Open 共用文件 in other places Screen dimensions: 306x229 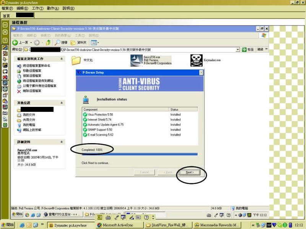29,120
